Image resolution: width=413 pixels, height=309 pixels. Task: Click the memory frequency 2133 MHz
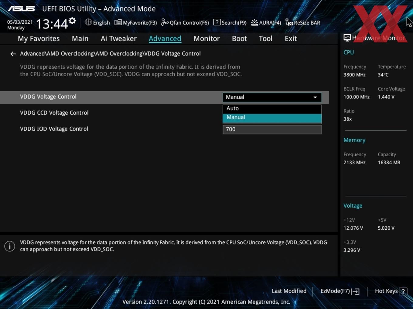(354, 162)
